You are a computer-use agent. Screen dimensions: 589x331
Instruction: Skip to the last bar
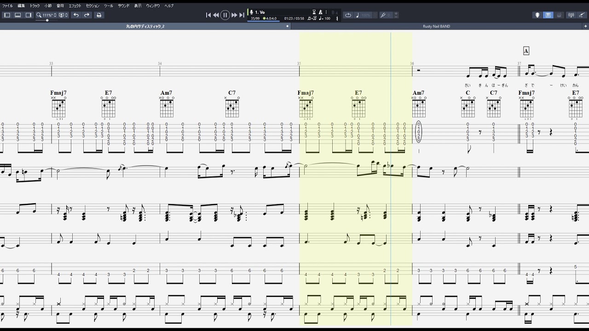tap(242, 15)
